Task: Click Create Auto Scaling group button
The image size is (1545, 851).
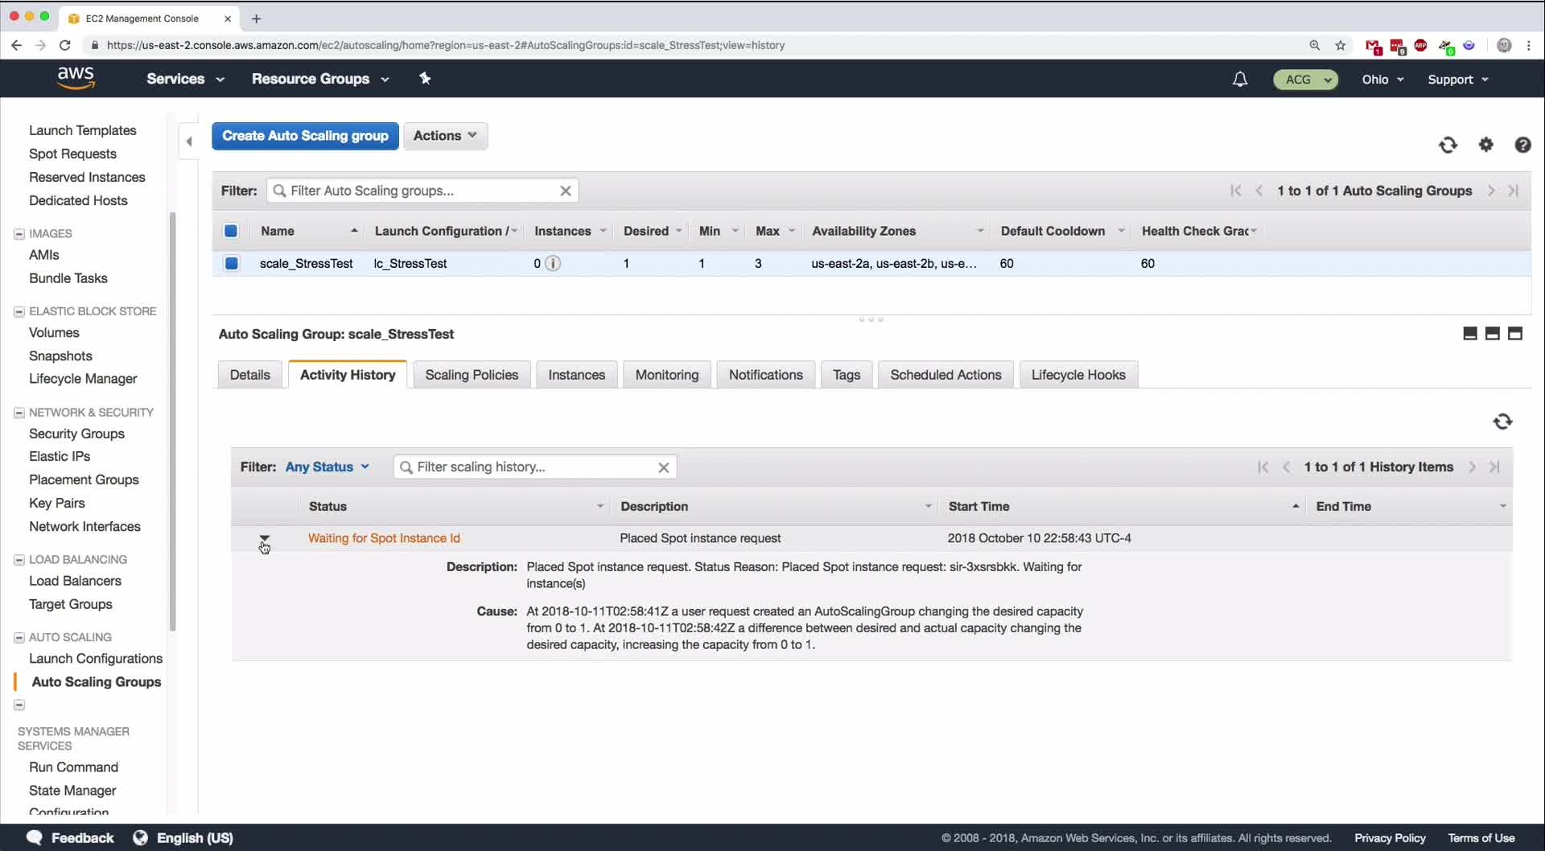Action: tap(305, 136)
